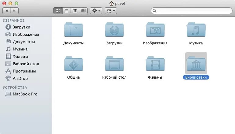Open AirDrop in the sidebar
The height and width of the screenshot is (134, 235).
[x=17, y=78]
